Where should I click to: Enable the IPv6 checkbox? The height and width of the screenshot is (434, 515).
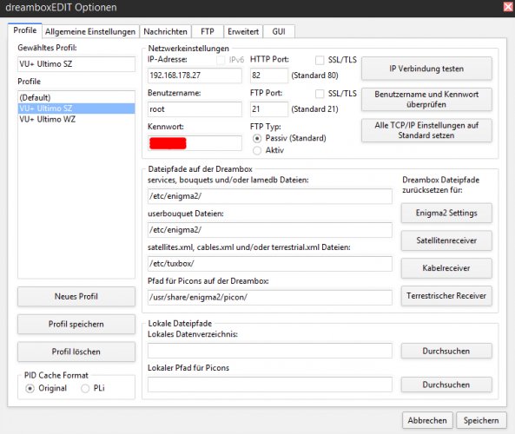pos(221,60)
